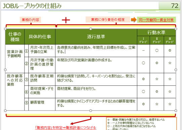Click the circled number ⑤ cell
Screen dimensions: 182x130
click(x=27, y=104)
